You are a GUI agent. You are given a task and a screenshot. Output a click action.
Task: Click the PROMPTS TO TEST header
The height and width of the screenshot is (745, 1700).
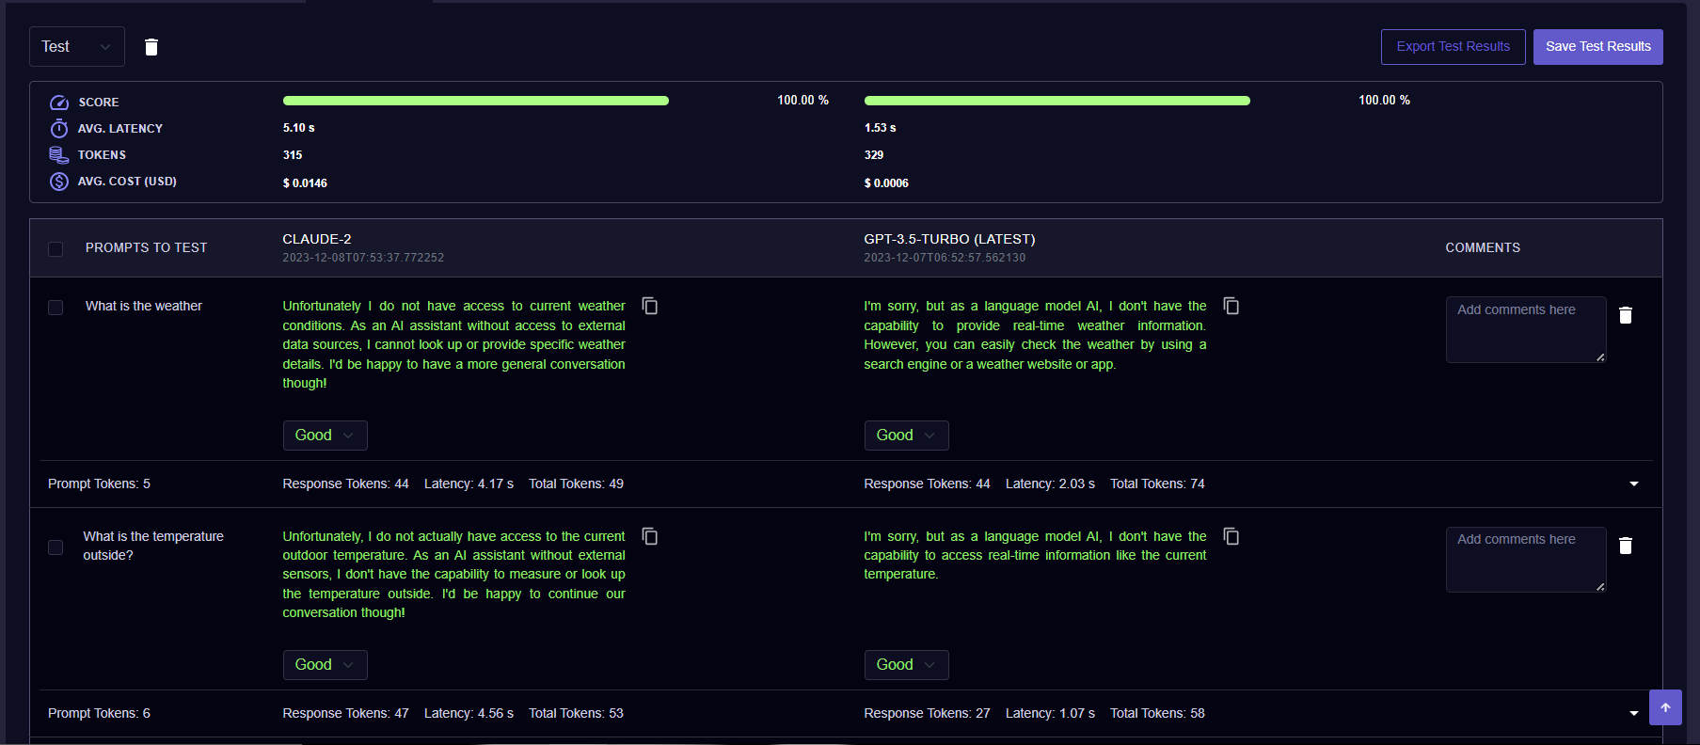pyautogui.click(x=146, y=247)
